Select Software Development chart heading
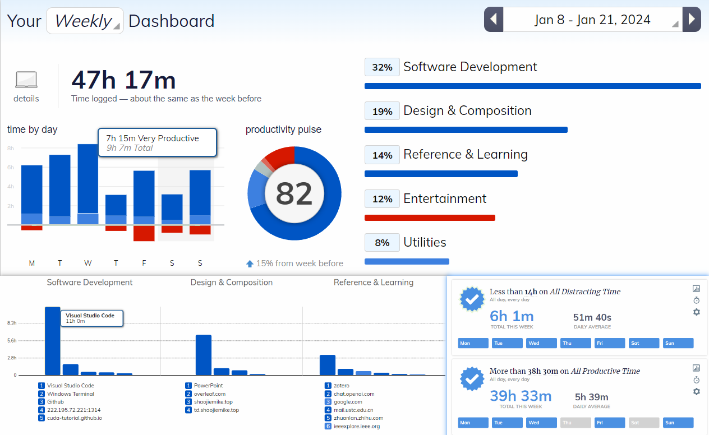709x435 pixels. pyautogui.click(x=90, y=283)
